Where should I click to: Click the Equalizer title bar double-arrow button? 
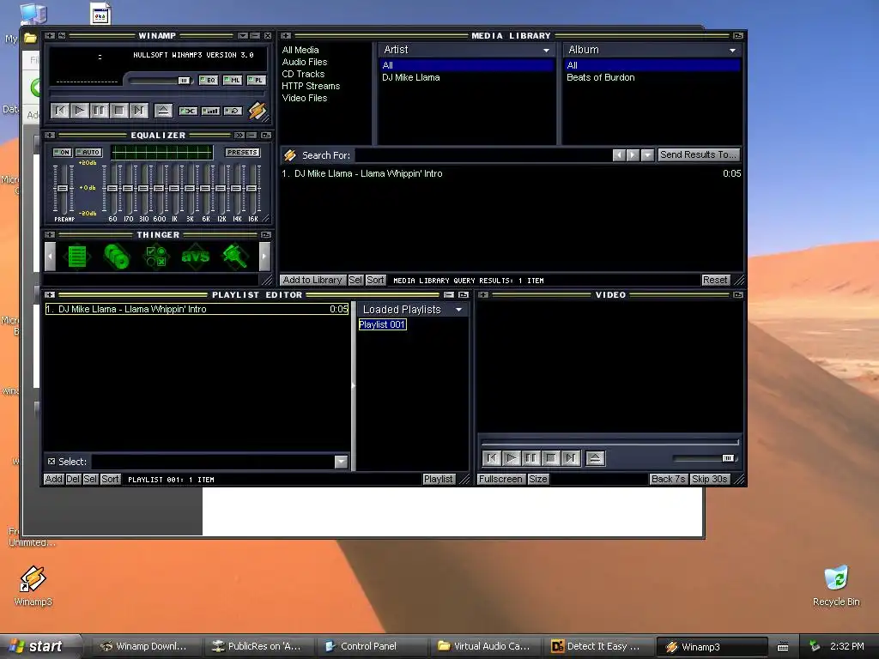pos(239,136)
